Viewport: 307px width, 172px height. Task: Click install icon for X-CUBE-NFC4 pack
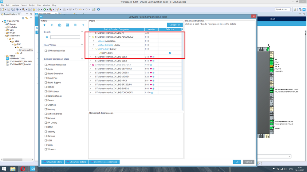(x=154, y=80)
